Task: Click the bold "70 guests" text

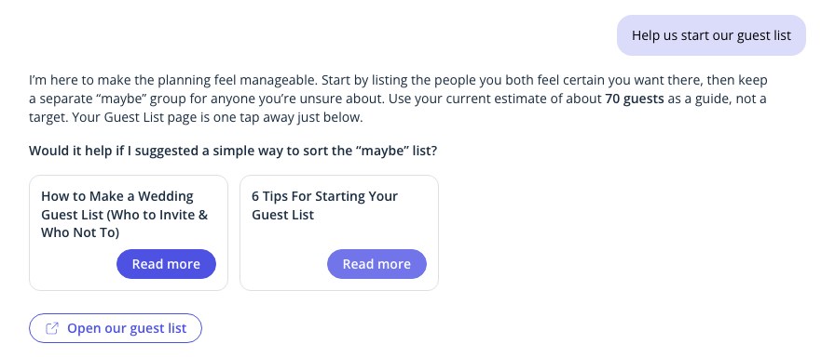Action: 635,99
